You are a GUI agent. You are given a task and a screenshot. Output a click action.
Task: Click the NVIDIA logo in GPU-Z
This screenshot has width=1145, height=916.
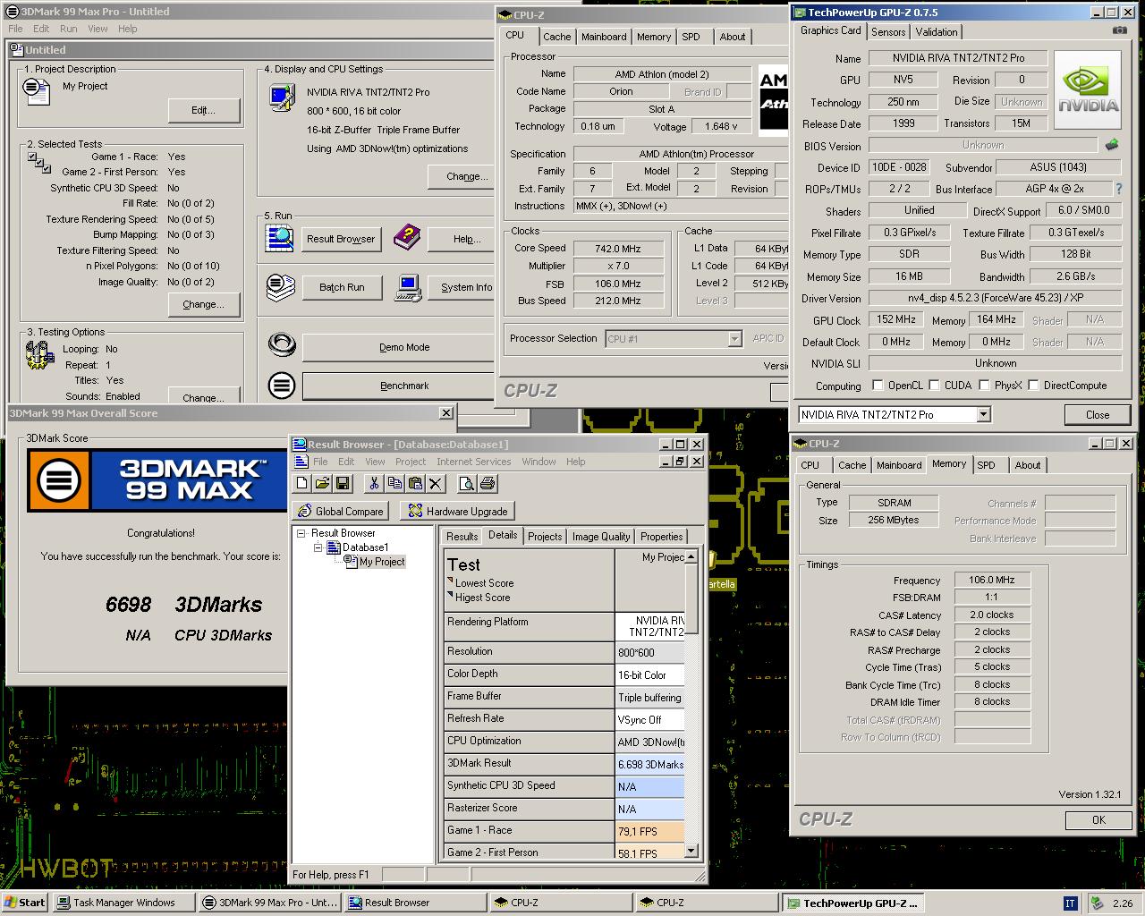click(1088, 91)
